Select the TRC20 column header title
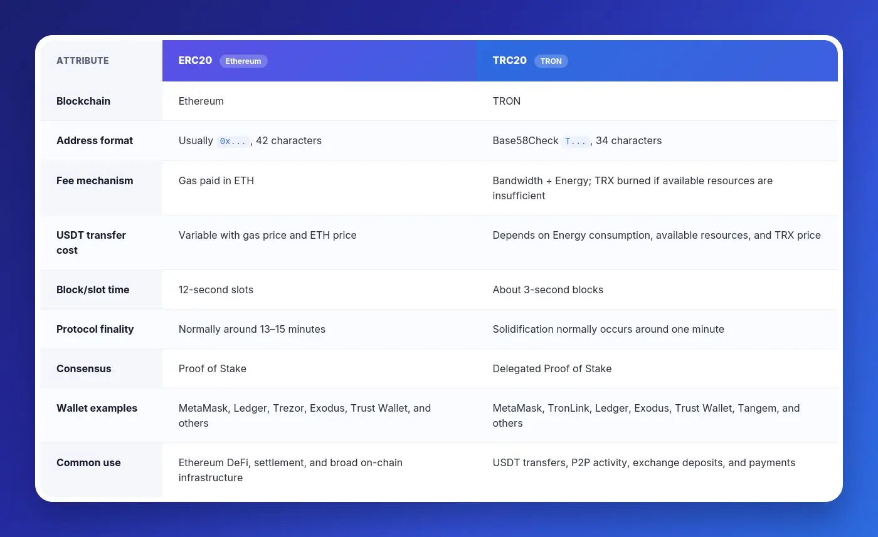Viewport: 878px width, 537px height. [510, 61]
